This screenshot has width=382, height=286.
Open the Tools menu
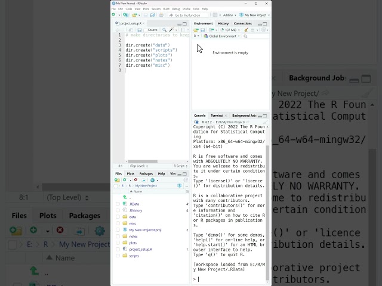196,9
